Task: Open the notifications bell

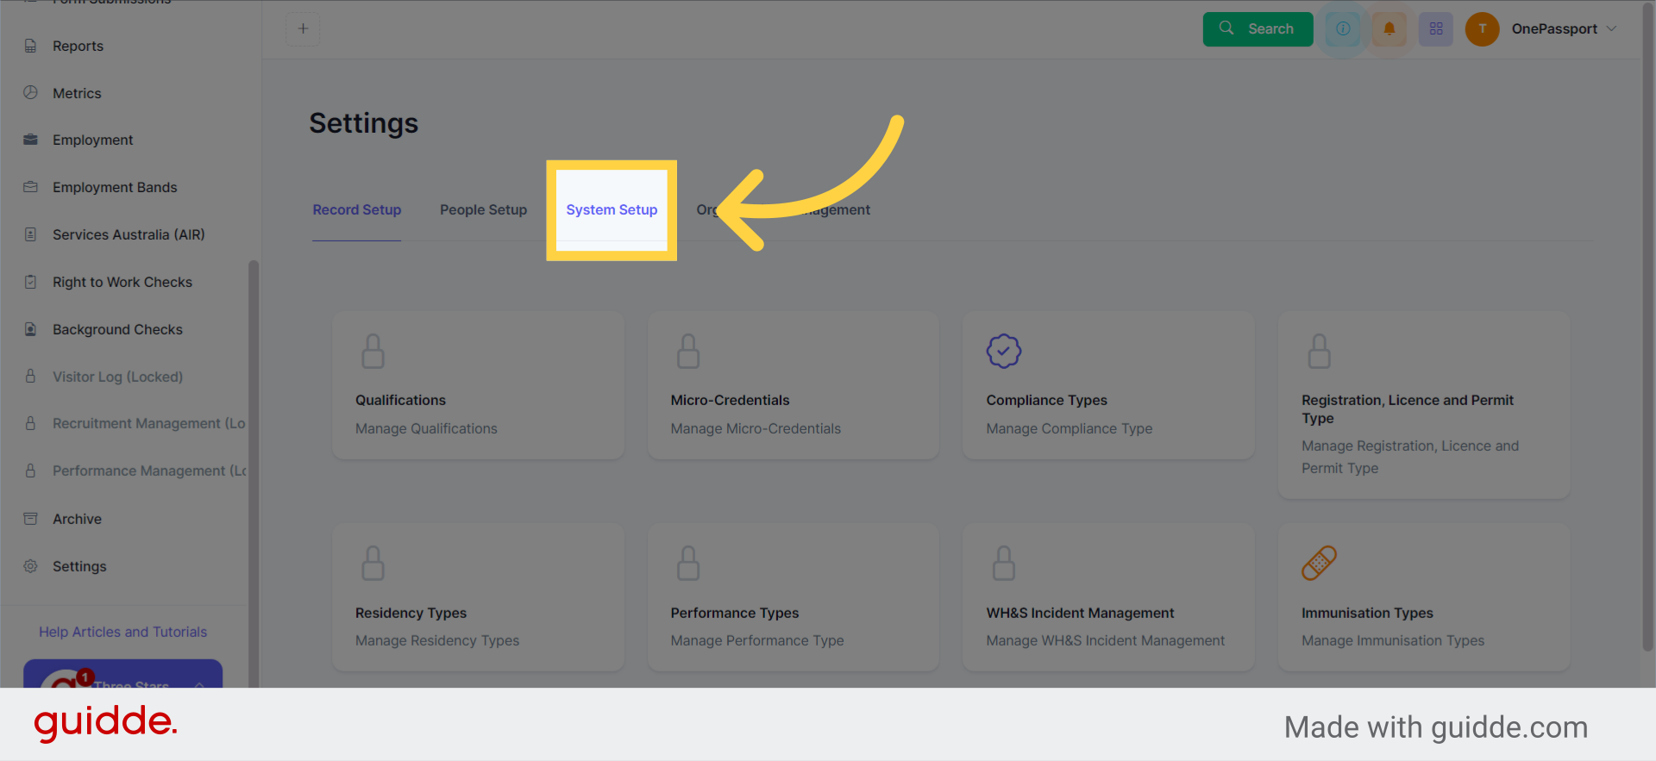Action: click(1389, 28)
